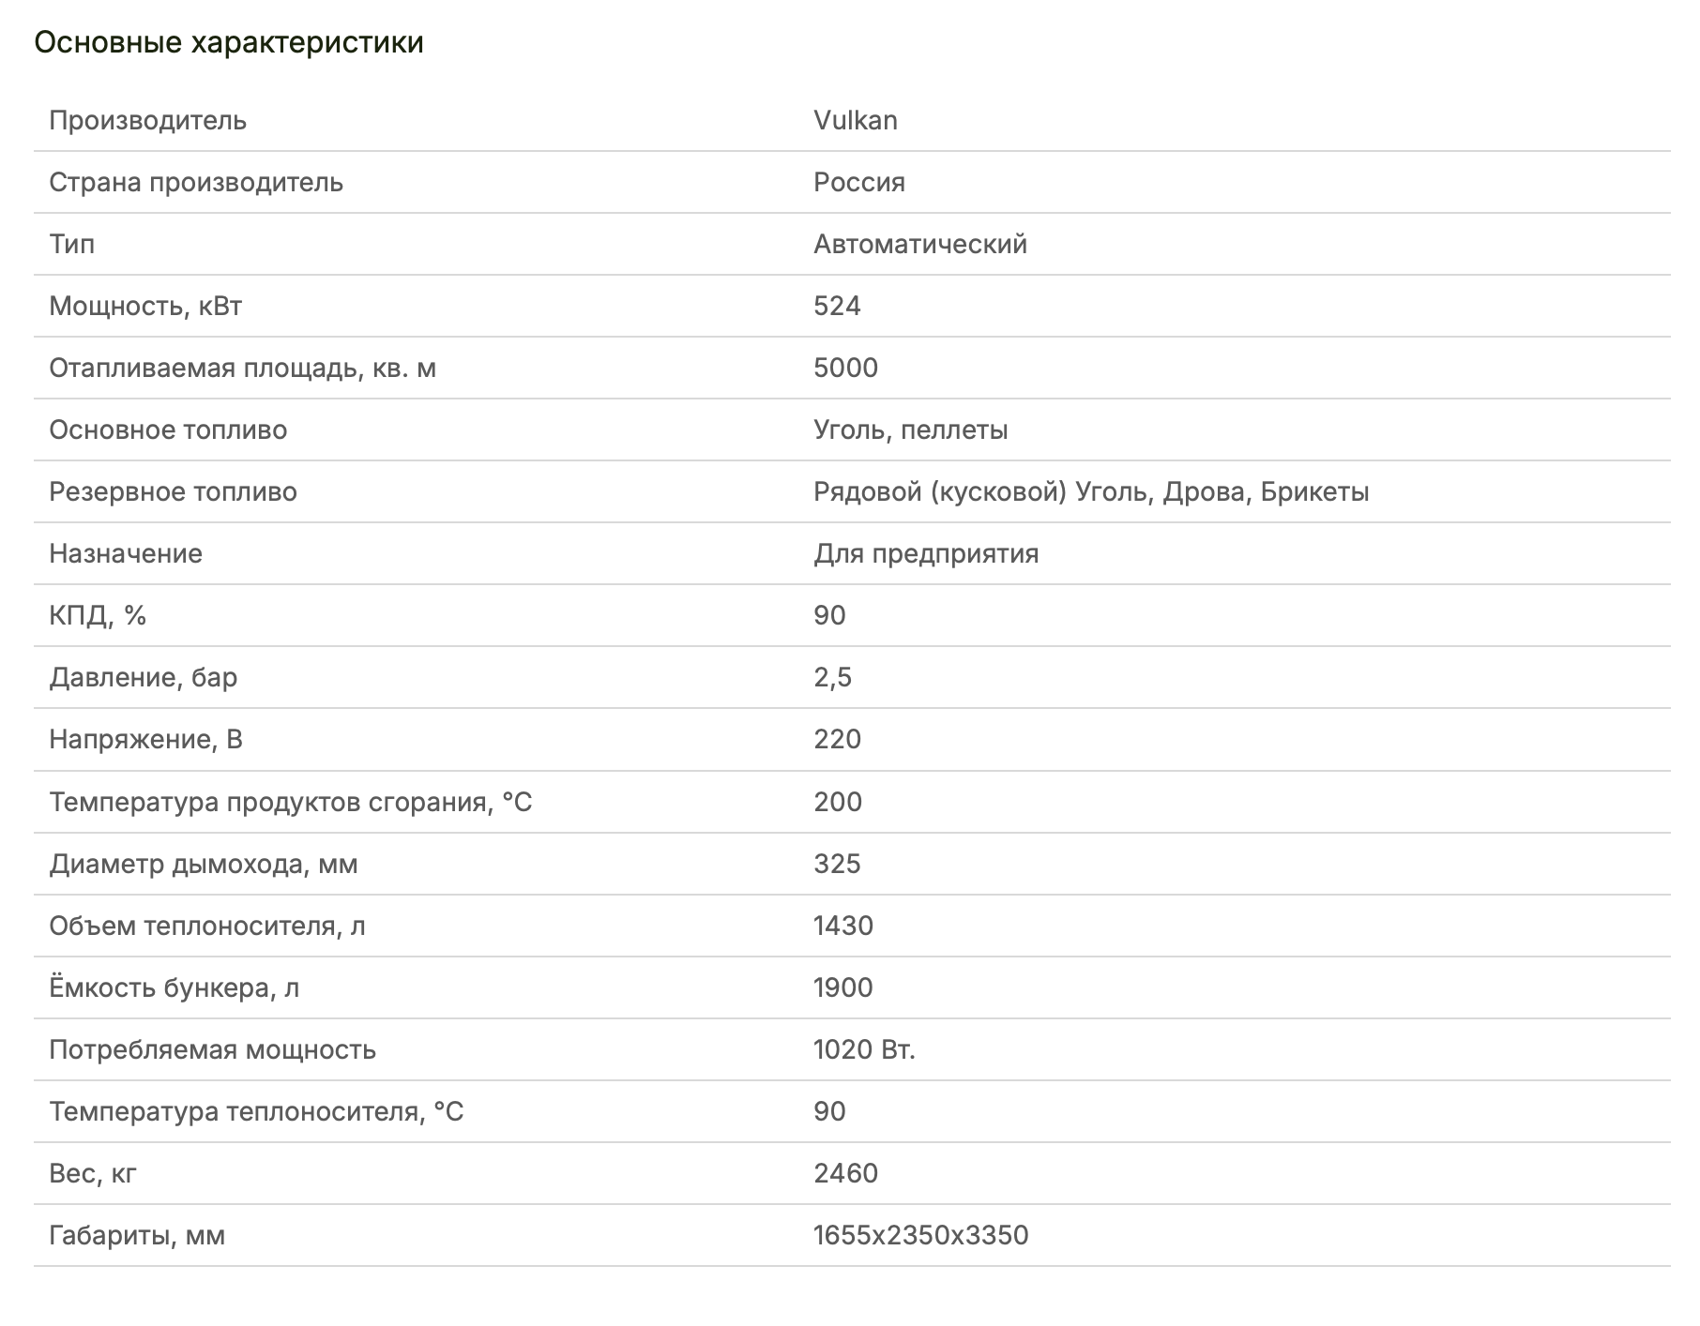
Task: Click the heated area value "5000"
Action: pos(845,368)
